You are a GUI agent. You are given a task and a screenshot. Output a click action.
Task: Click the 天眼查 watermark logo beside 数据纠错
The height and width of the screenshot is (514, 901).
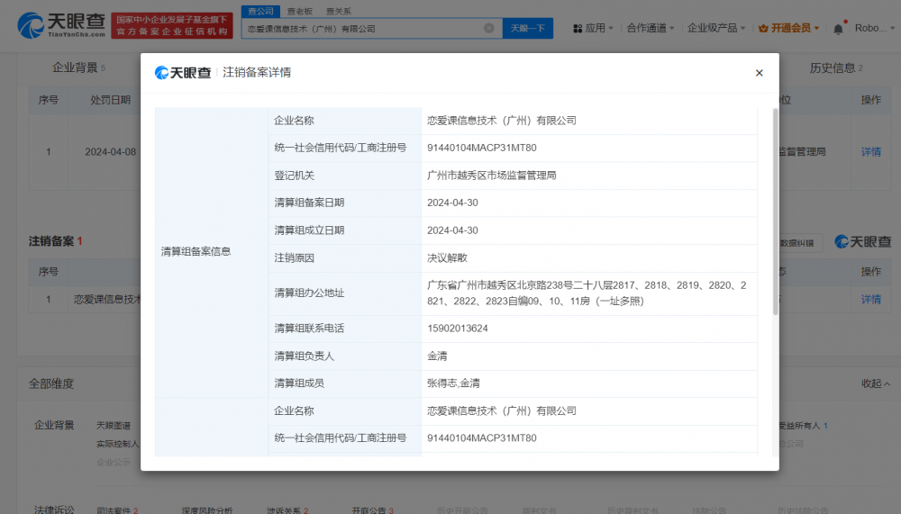862,242
